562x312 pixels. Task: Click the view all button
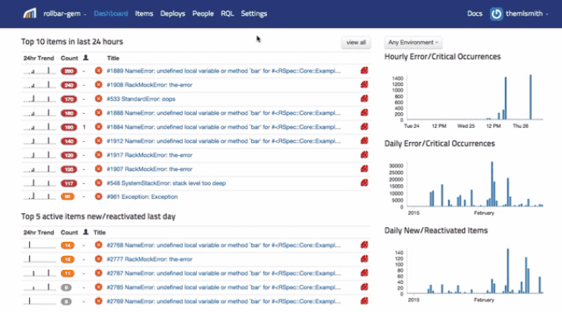[356, 42]
